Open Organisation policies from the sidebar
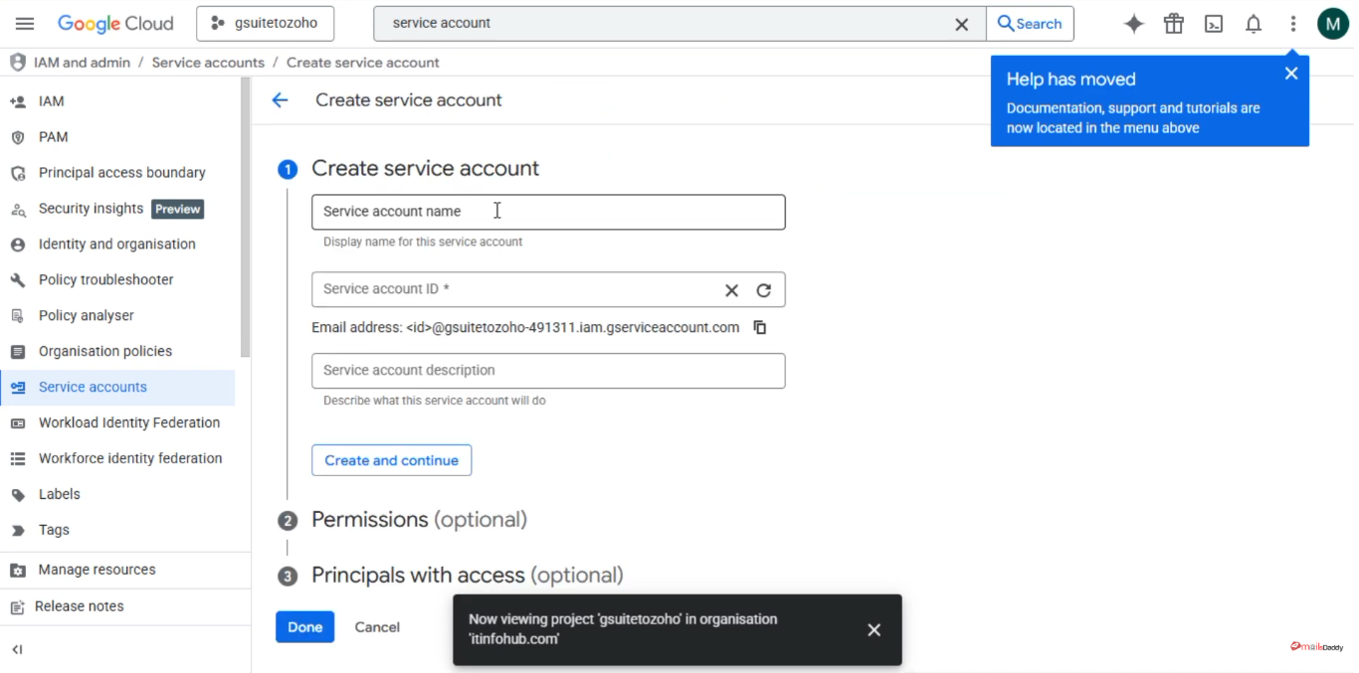The height and width of the screenshot is (673, 1359). (x=104, y=351)
